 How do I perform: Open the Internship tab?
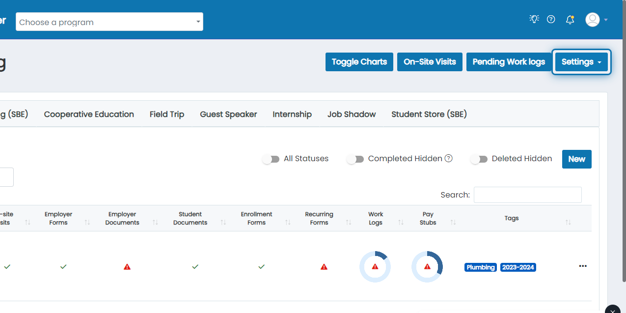point(292,114)
